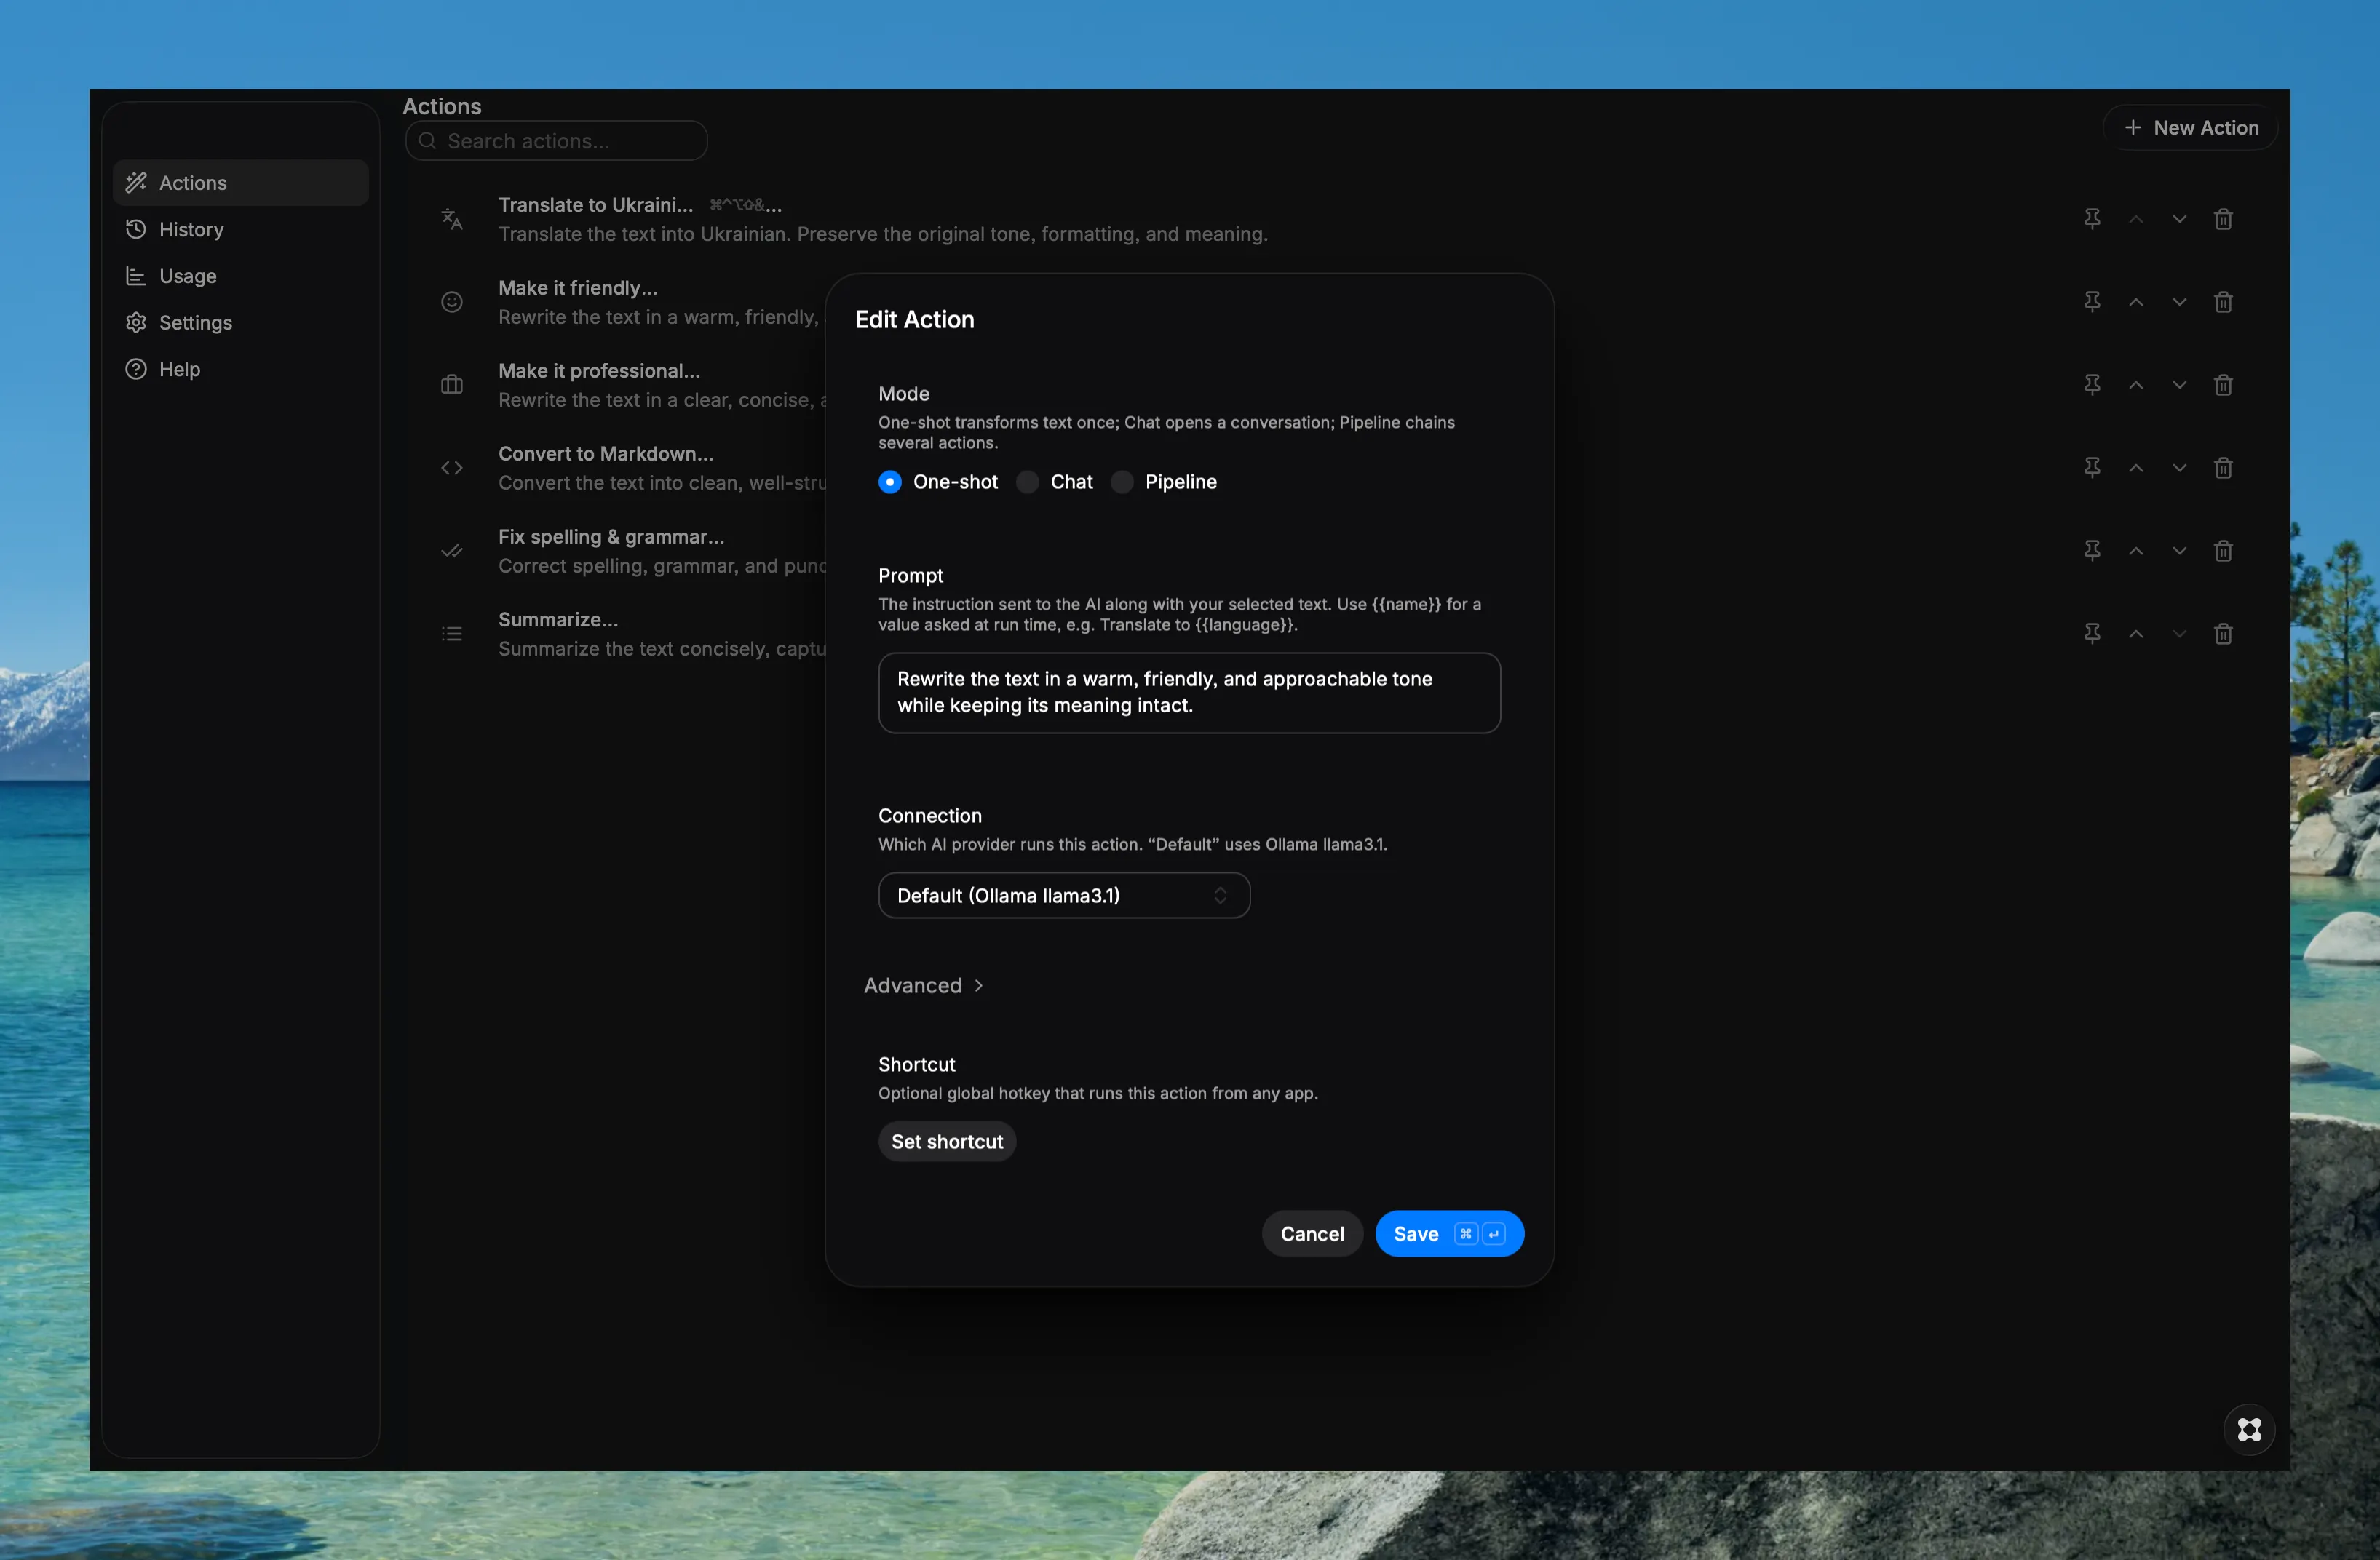The height and width of the screenshot is (1560, 2380).
Task: Move Fix spelling & grammar action down
Action: (x=2179, y=551)
